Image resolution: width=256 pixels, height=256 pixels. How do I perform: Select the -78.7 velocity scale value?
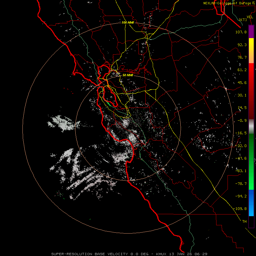click(x=241, y=184)
